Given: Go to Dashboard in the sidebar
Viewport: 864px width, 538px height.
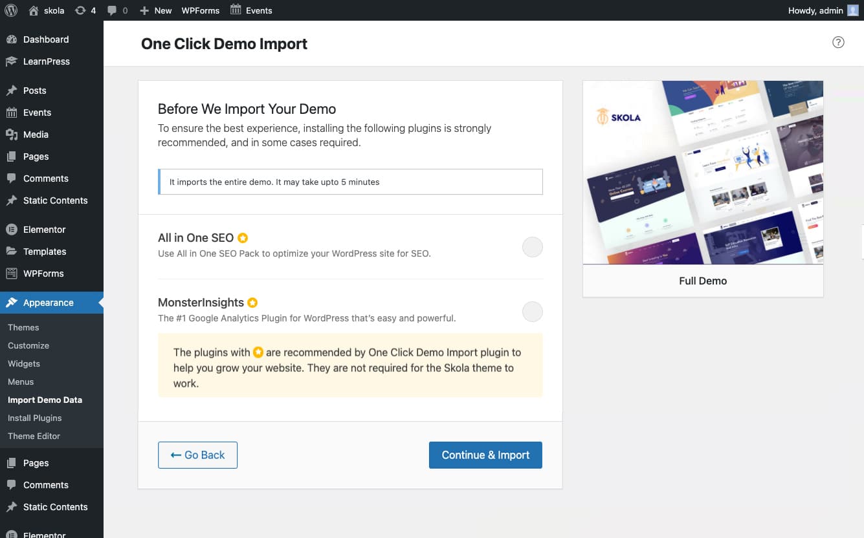Looking at the screenshot, I should tap(52, 39).
